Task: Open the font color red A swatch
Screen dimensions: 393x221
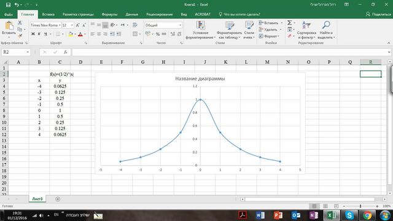Action: [x=80, y=34]
